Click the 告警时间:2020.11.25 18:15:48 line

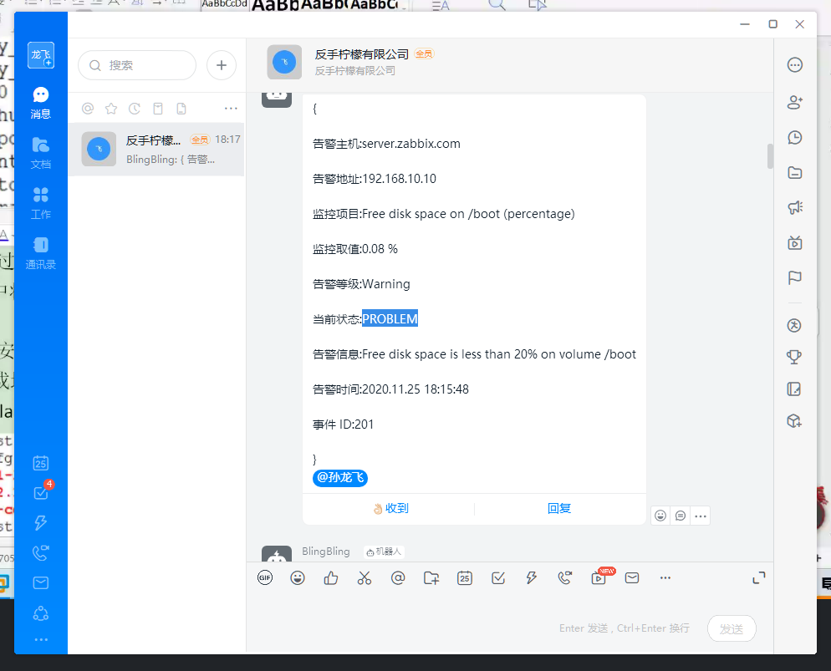coord(390,389)
